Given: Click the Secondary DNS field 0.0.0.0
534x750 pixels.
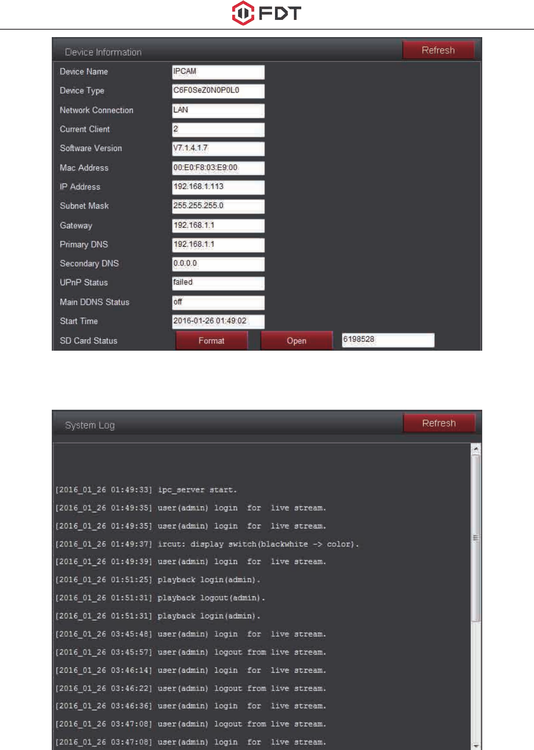Looking at the screenshot, I should (x=218, y=264).
